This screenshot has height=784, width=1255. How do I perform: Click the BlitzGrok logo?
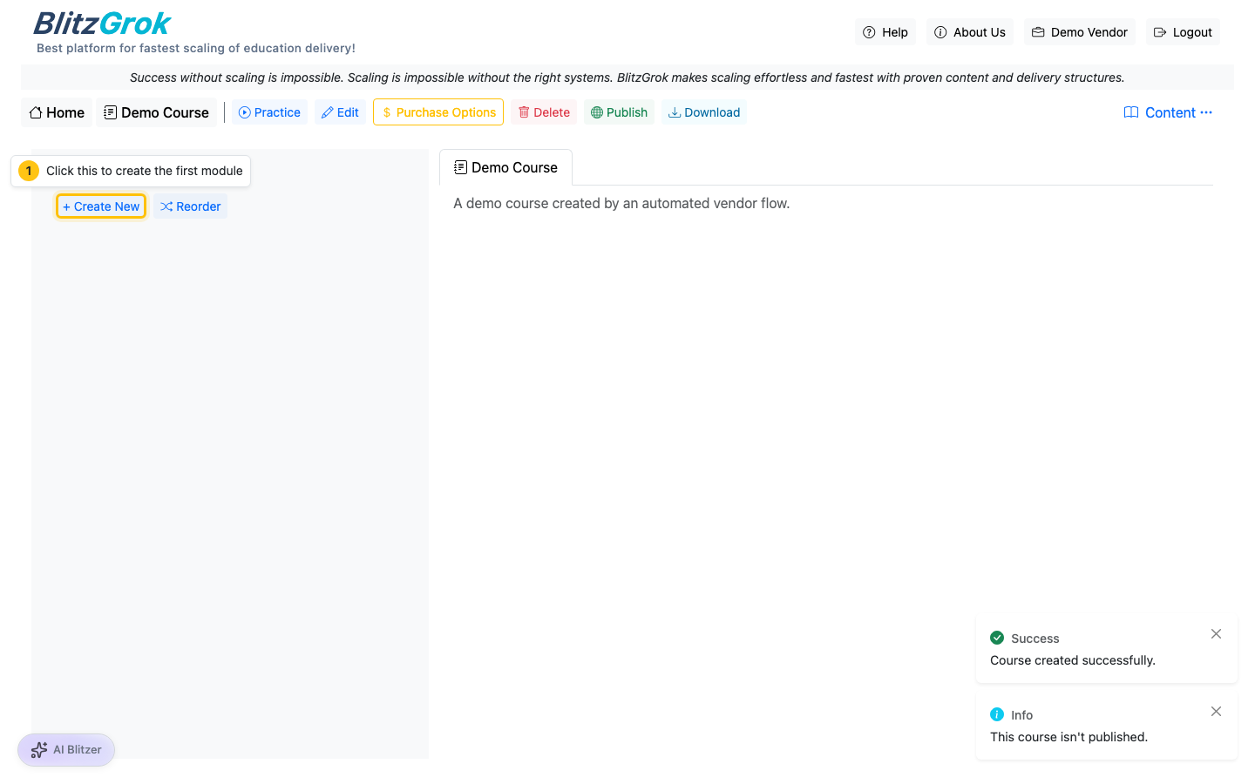coord(102,24)
